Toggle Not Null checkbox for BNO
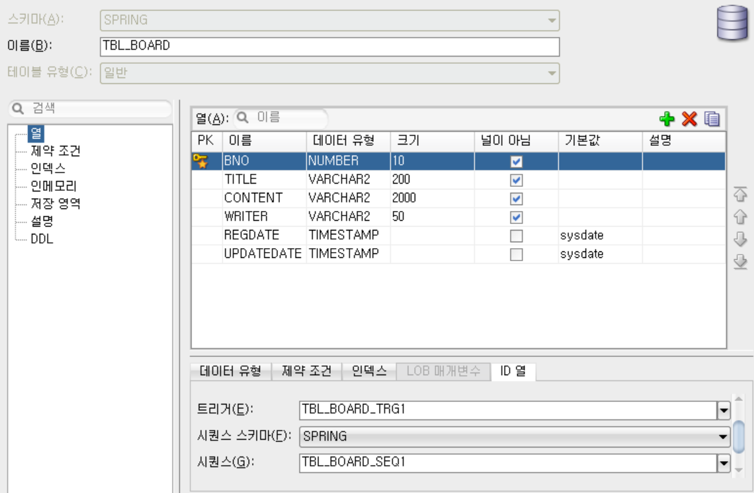The height and width of the screenshot is (493, 754). [x=516, y=161]
